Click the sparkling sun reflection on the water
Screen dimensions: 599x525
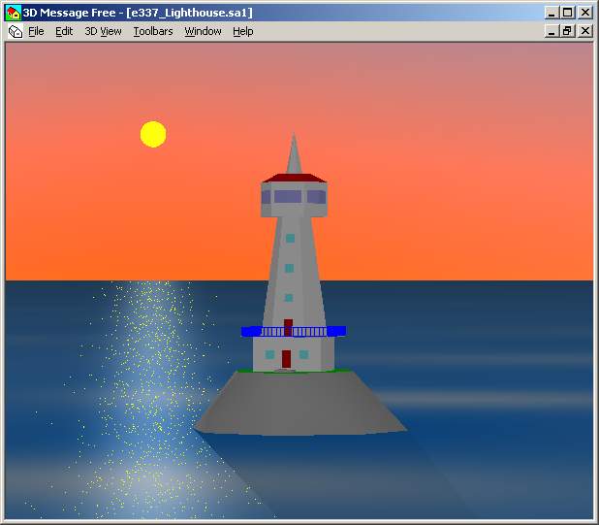155,388
